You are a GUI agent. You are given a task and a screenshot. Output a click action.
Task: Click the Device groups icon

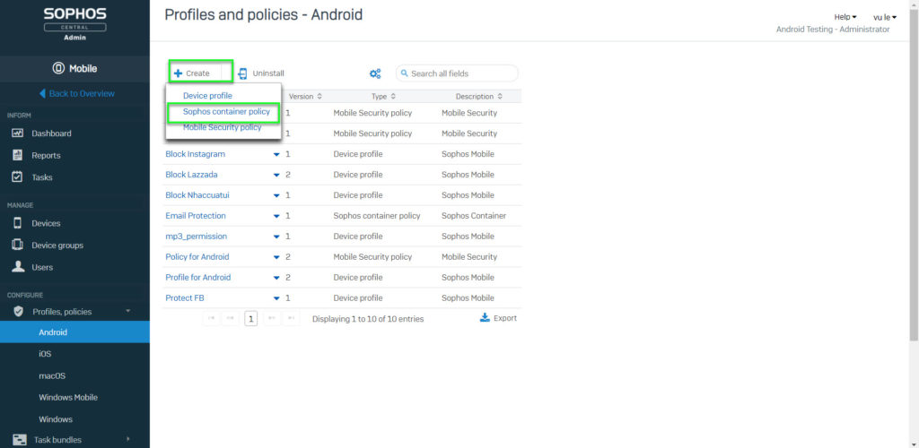pyautogui.click(x=18, y=245)
